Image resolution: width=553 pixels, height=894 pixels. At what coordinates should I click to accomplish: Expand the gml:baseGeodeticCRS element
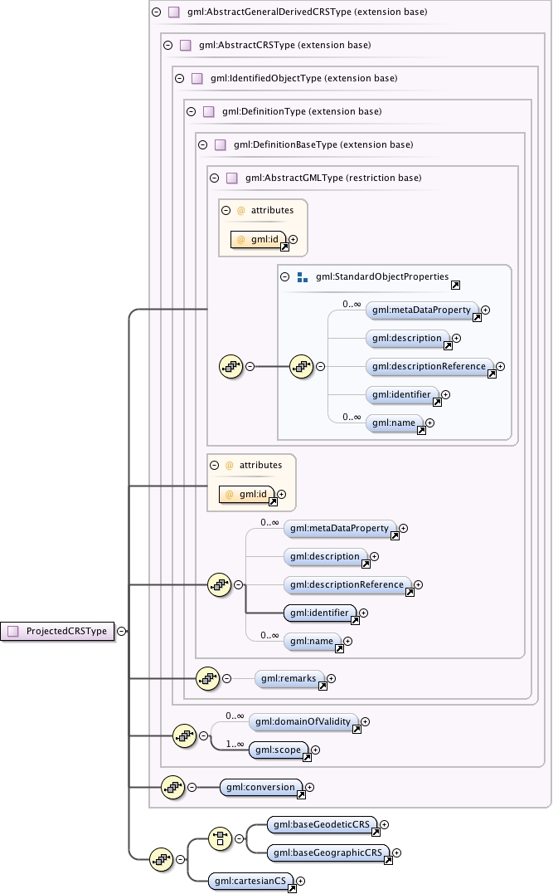(385, 824)
